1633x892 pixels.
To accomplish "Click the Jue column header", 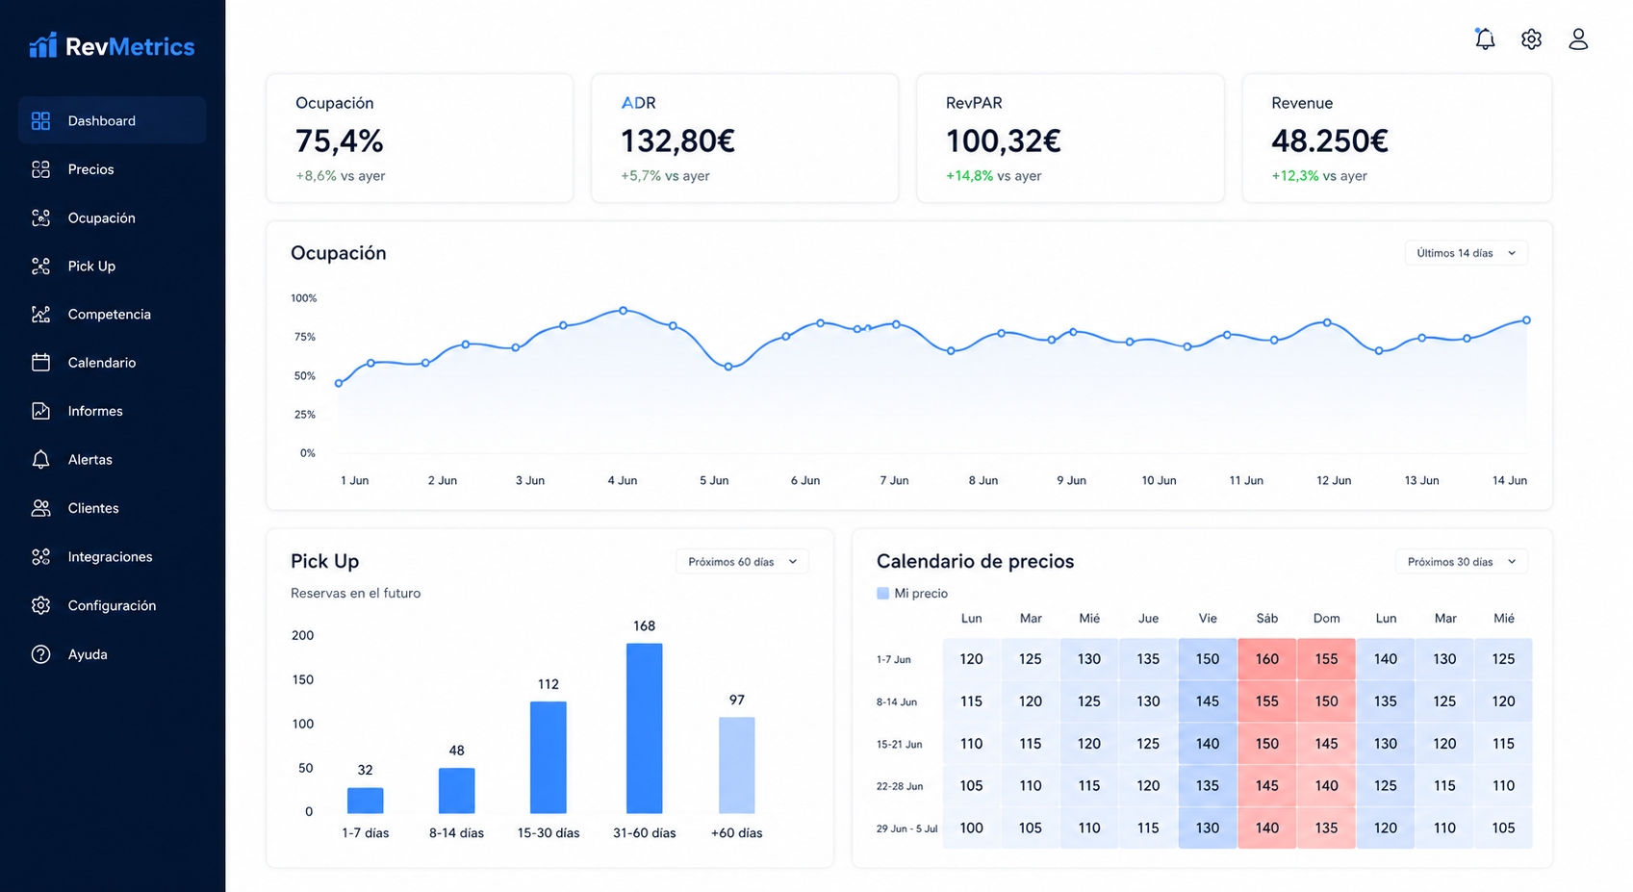I will [x=1148, y=619].
